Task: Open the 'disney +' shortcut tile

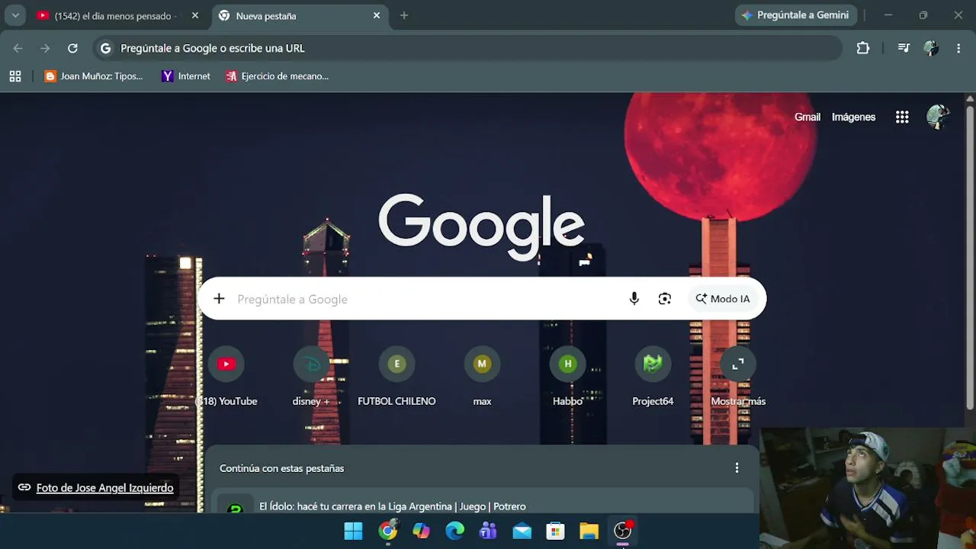Action: click(x=311, y=377)
